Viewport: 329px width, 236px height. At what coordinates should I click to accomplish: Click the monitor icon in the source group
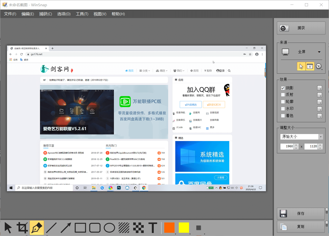coord(285,52)
